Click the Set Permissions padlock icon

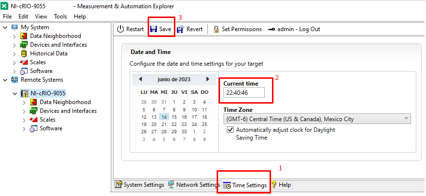click(216, 29)
